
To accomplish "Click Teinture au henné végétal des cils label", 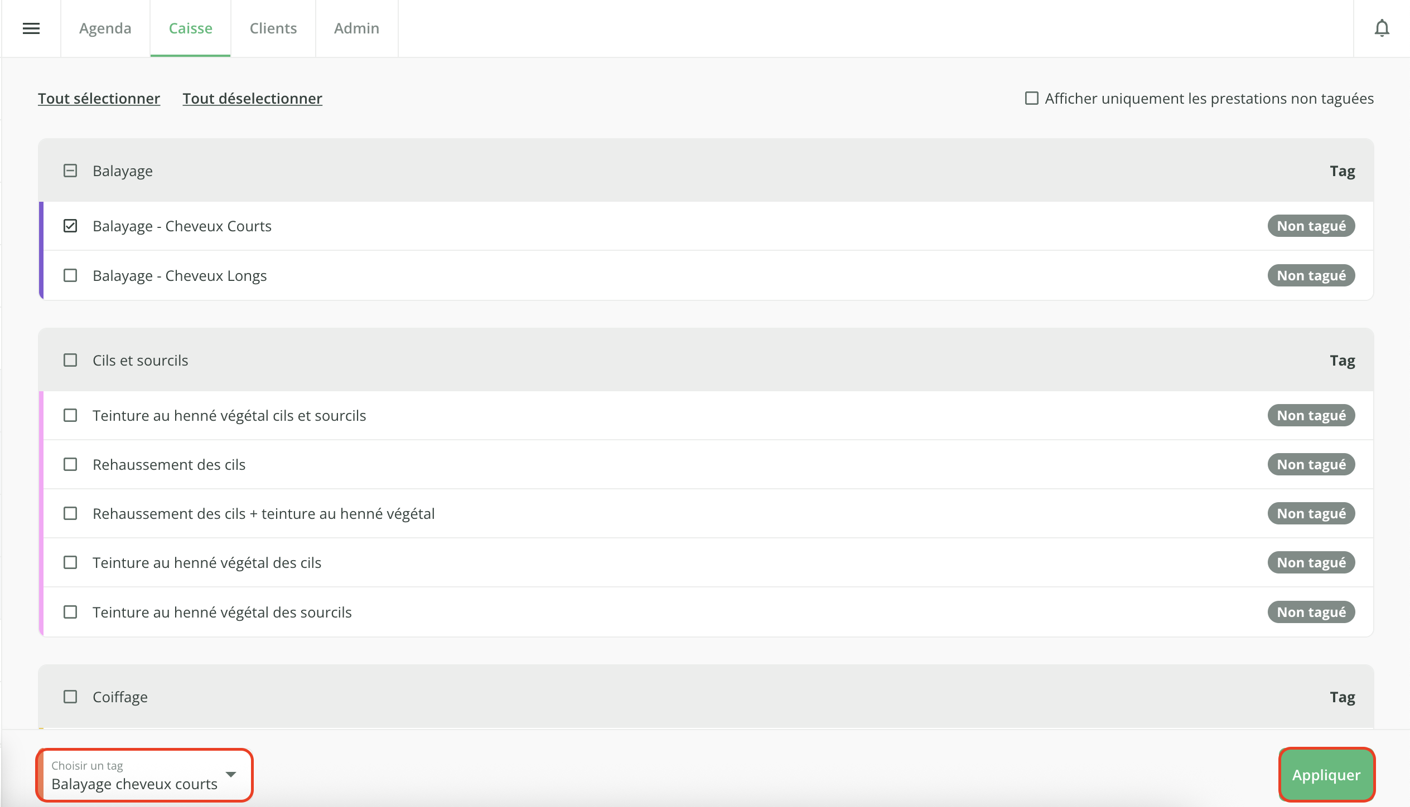I will (207, 563).
